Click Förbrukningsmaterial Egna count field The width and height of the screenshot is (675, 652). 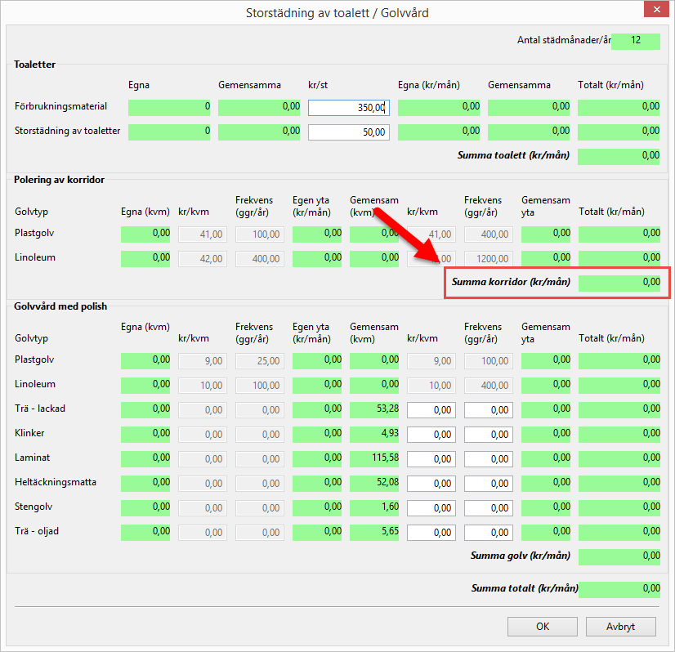(169, 108)
